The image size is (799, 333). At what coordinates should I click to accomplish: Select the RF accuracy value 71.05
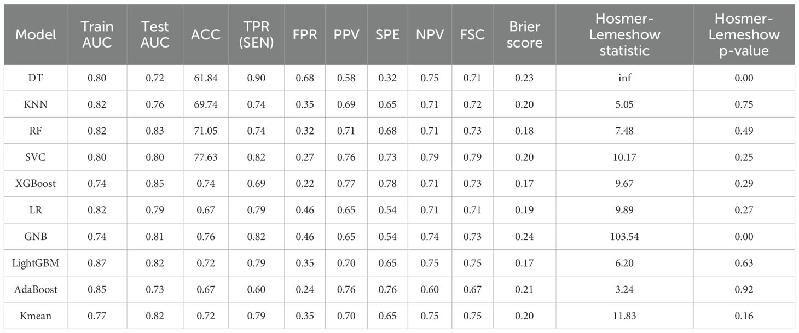pyautogui.click(x=205, y=131)
